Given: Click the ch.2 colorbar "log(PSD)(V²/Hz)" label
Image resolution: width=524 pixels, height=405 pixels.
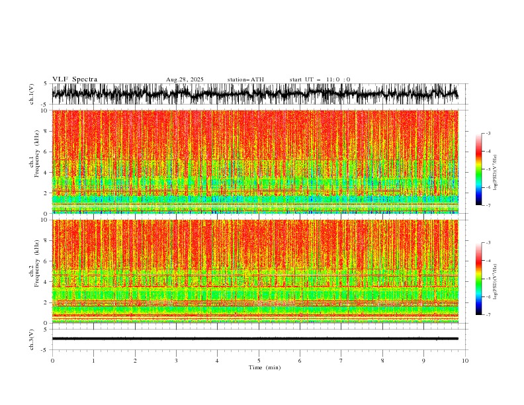Looking at the screenshot, I should (496, 282).
